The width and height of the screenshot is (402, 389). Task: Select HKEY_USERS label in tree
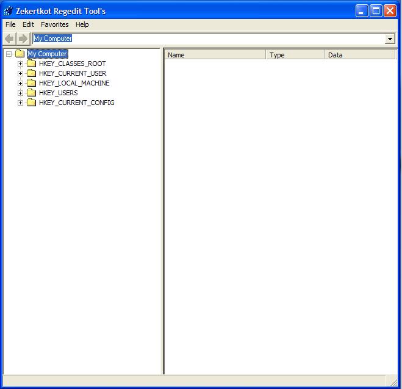pos(59,93)
